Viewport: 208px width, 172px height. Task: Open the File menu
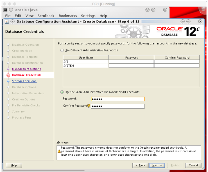pos(8,16)
